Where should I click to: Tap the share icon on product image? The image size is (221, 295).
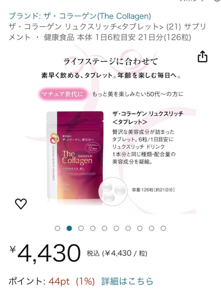202,56
